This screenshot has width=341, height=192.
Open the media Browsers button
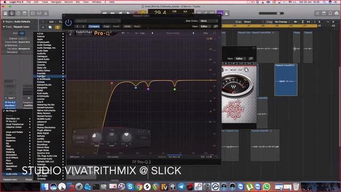coord(337,13)
